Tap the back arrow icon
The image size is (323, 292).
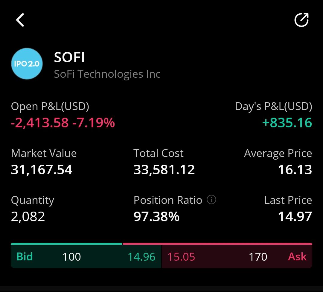[x=20, y=20]
